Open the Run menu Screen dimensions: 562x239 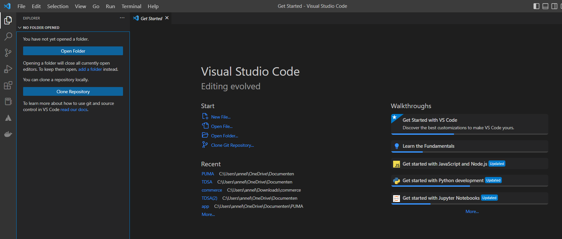tap(110, 6)
